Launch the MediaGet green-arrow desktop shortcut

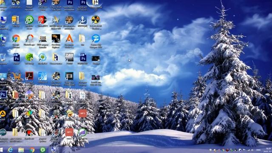42,57
